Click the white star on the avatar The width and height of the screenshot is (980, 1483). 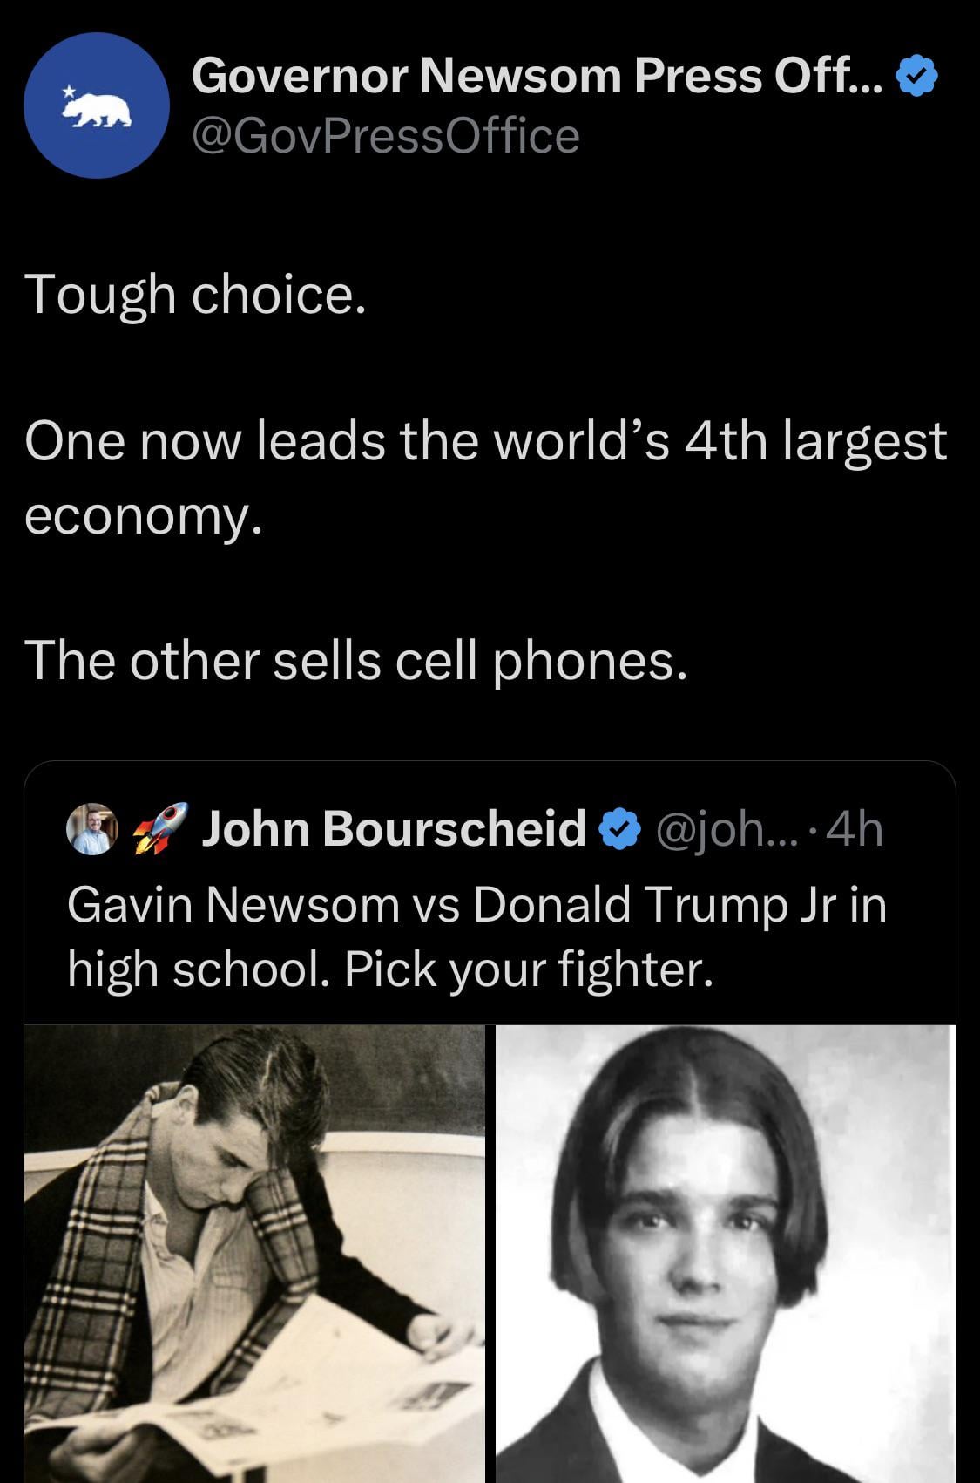point(69,90)
